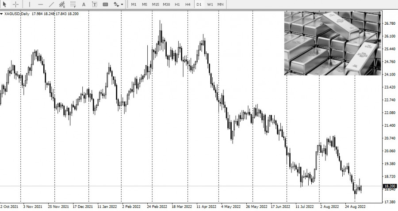398x211 pixels.
Task: Switch chart to M5 timeframe
Action: pos(145,4)
